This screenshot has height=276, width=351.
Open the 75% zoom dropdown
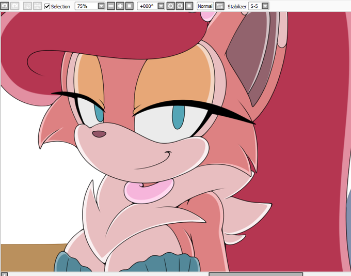tap(101, 6)
